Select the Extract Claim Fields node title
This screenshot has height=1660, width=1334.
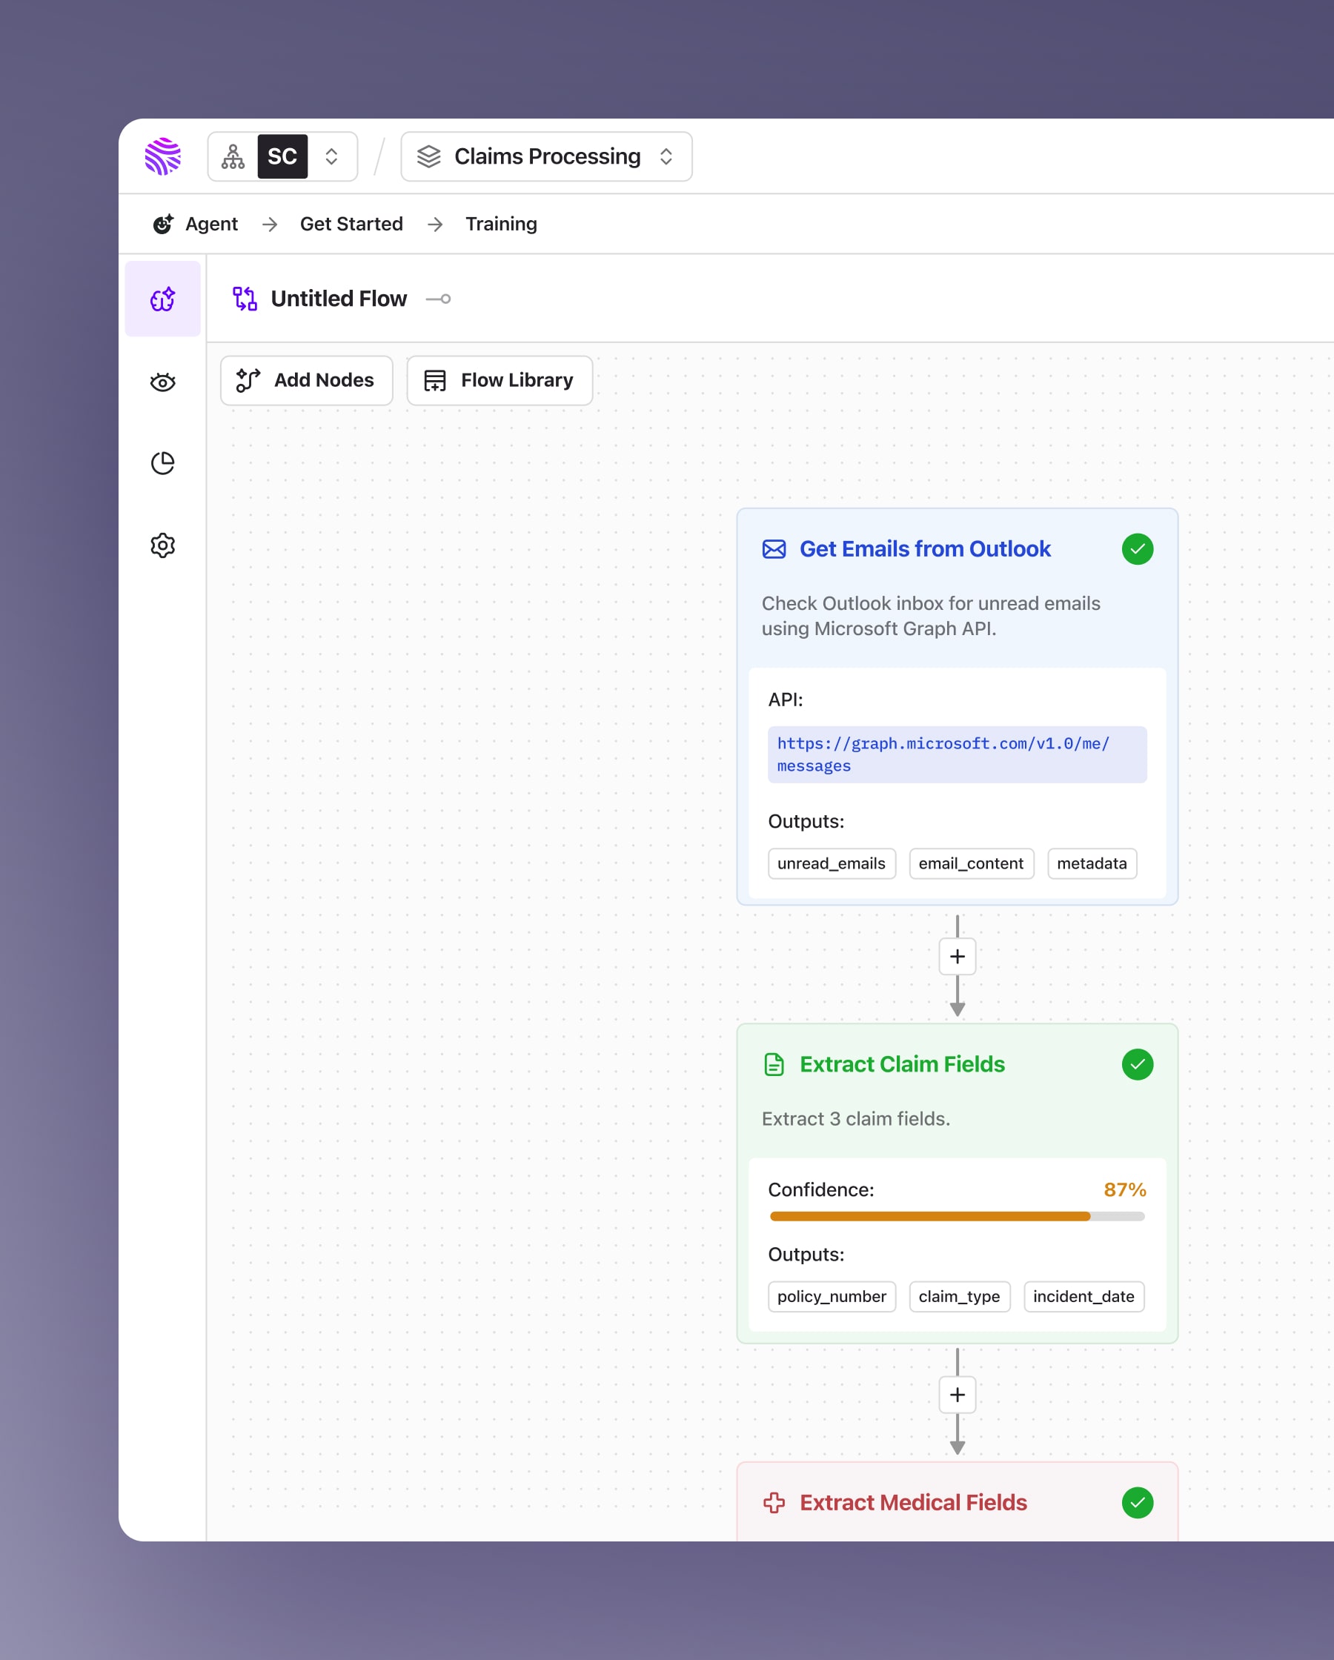tap(903, 1064)
